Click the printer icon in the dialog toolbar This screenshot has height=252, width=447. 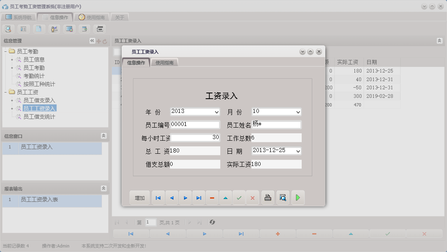tap(267, 198)
